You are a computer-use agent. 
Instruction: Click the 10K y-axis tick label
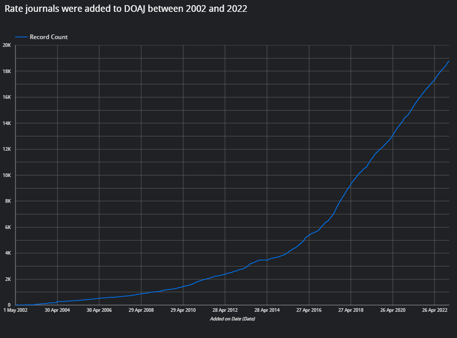coord(7,175)
